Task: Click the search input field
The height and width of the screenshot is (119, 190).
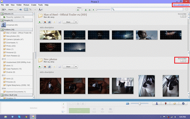Action: click(x=147, y=9)
